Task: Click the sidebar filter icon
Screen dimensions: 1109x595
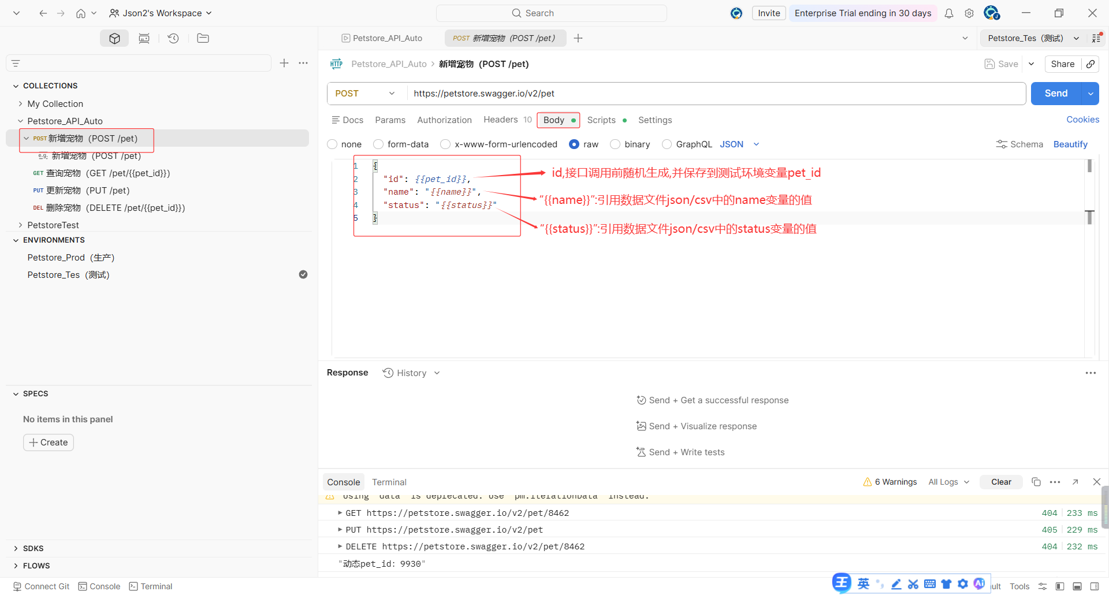Action: coord(16,64)
